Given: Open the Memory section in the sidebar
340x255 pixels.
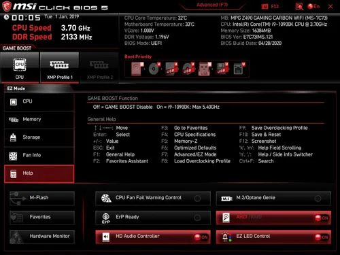Looking at the screenshot, I should click(x=39, y=120).
